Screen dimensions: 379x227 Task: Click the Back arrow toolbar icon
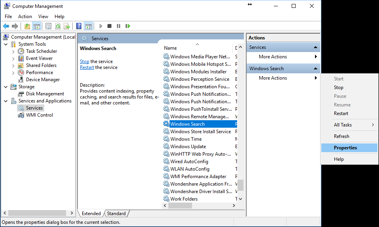6,26
